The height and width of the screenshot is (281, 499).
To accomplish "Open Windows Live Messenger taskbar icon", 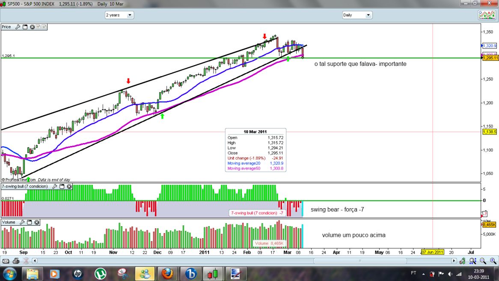I will click(145, 274).
